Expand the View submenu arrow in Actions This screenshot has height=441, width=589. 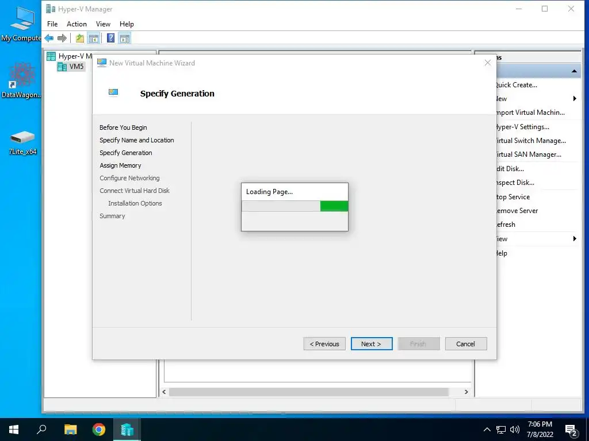pos(575,238)
